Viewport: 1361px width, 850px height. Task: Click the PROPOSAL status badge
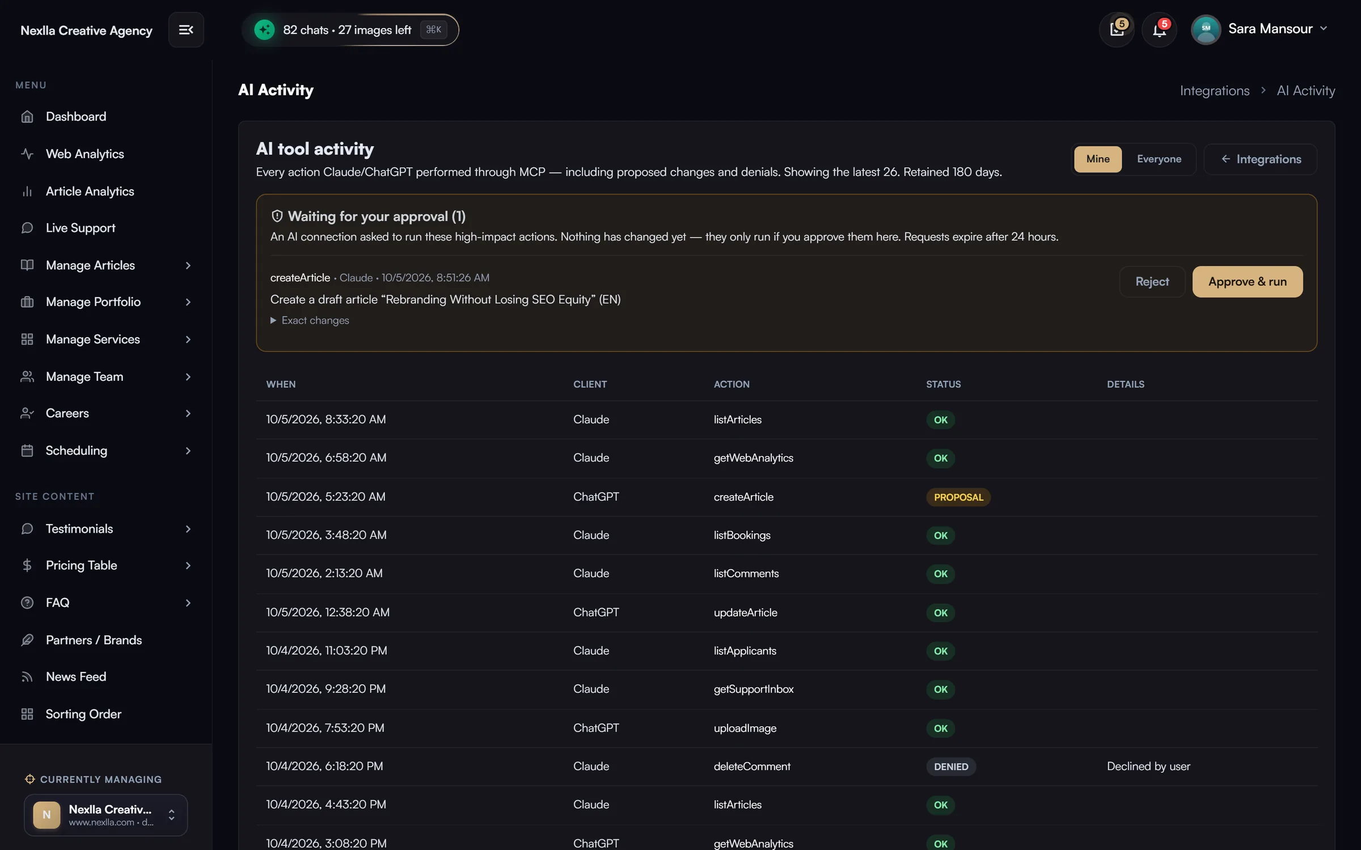(x=958, y=497)
